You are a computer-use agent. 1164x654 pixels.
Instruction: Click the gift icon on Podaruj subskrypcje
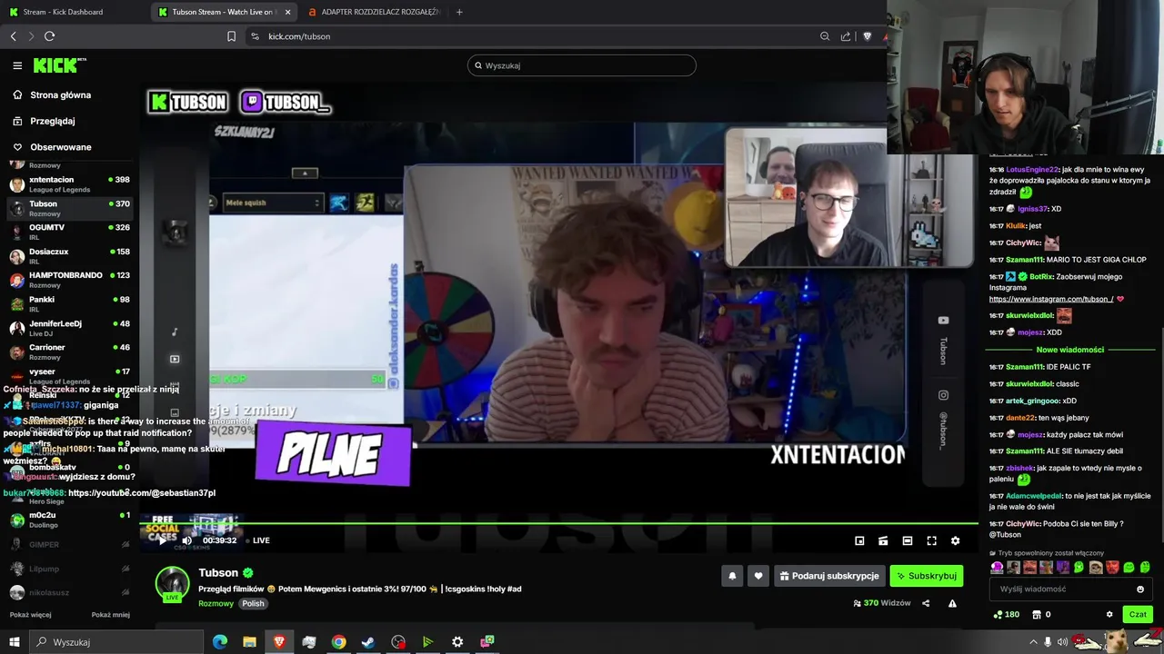point(784,576)
